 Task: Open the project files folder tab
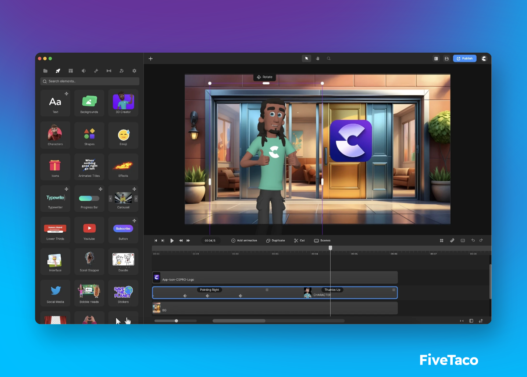[45, 71]
